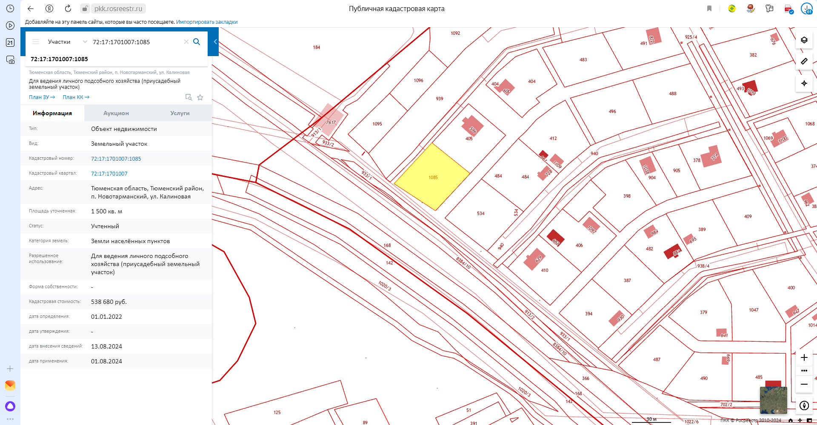Open the green plus extension icon
This screenshot has height=425, width=817.
(732, 8)
